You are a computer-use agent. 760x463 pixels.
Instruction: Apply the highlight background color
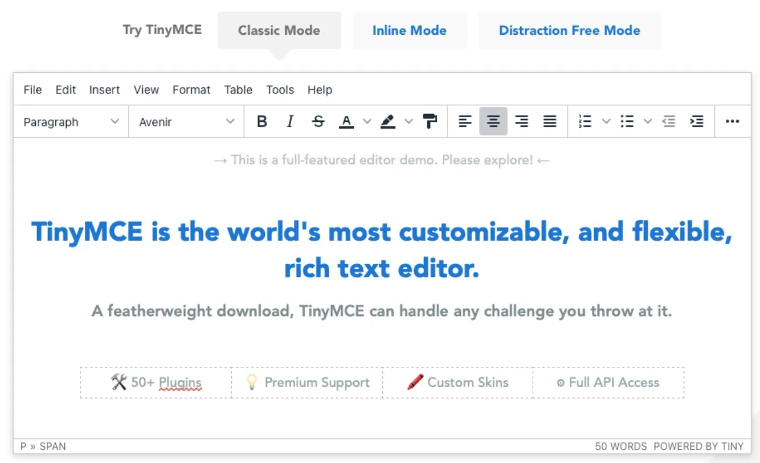(388, 121)
